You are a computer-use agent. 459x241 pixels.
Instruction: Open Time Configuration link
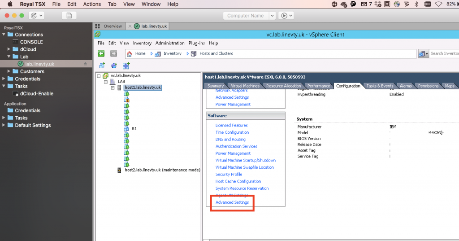click(x=232, y=132)
